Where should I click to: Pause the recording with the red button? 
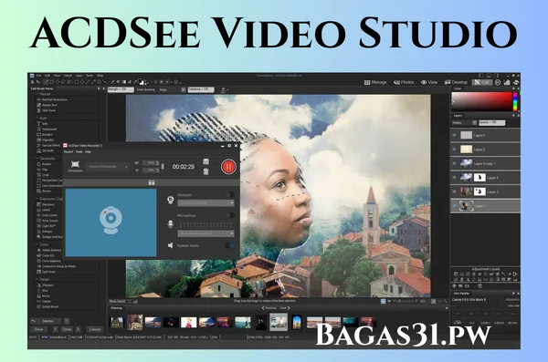(x=228, y=167)
